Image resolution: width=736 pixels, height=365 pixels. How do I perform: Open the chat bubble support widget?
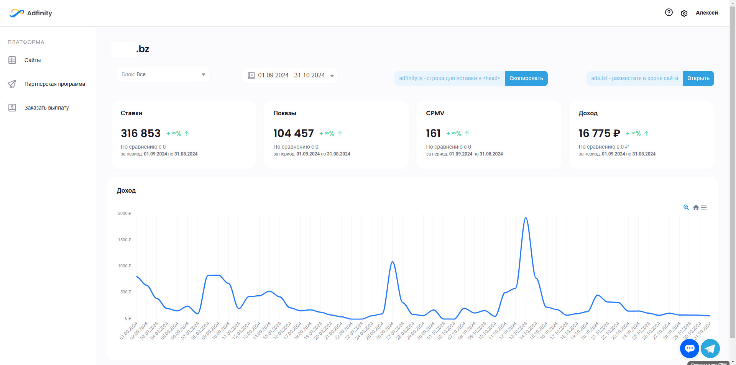689,349
